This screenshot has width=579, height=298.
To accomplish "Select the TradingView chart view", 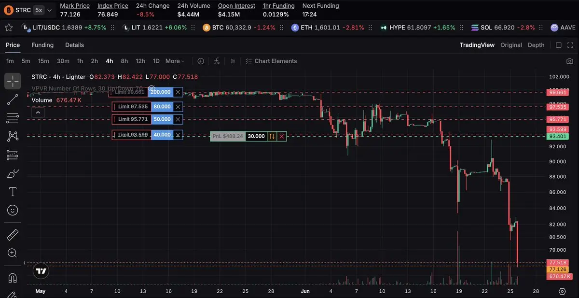I will click(x=477, y=45).
